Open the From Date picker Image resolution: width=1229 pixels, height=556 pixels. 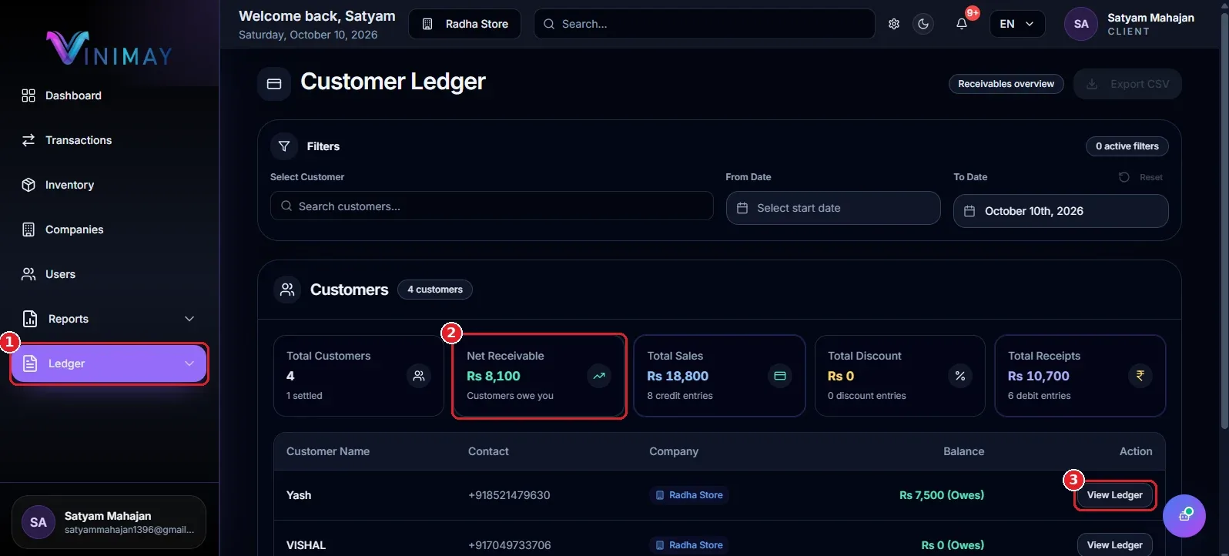click(x=833, y=208)
